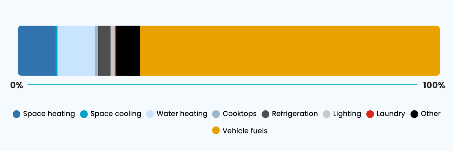453x151 pixels.
Task: Click the 100% axis label
Action: click(434, 85)
